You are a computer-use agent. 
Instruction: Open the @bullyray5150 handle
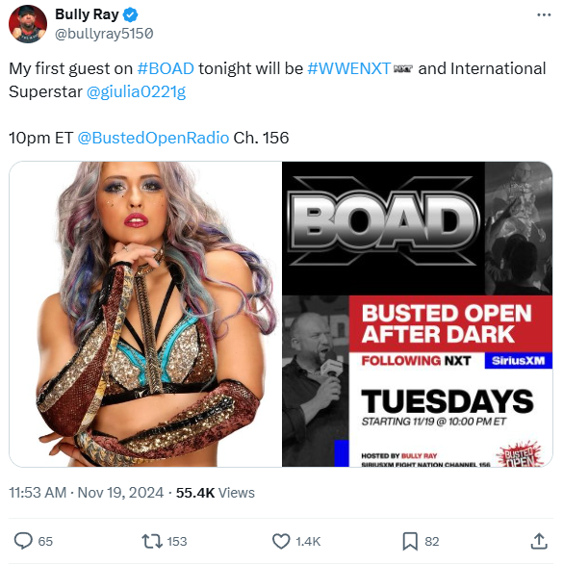(x=104, y=34)
